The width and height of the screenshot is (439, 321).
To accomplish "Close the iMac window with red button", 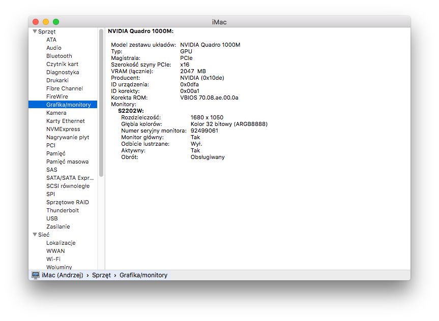I will (x=36, y=22).
